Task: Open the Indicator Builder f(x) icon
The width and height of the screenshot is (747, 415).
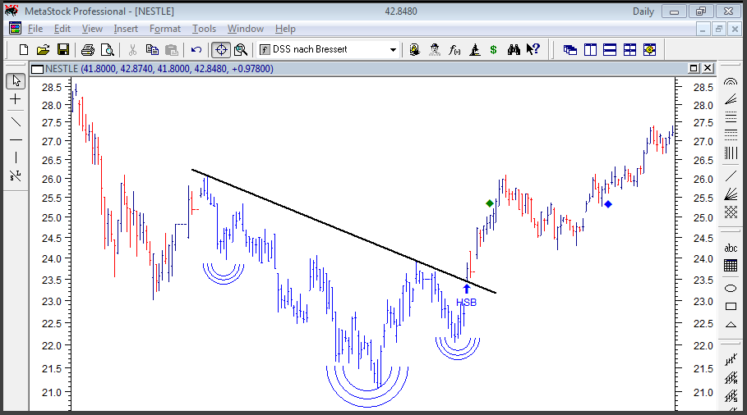Action: [x=454, y=49]
